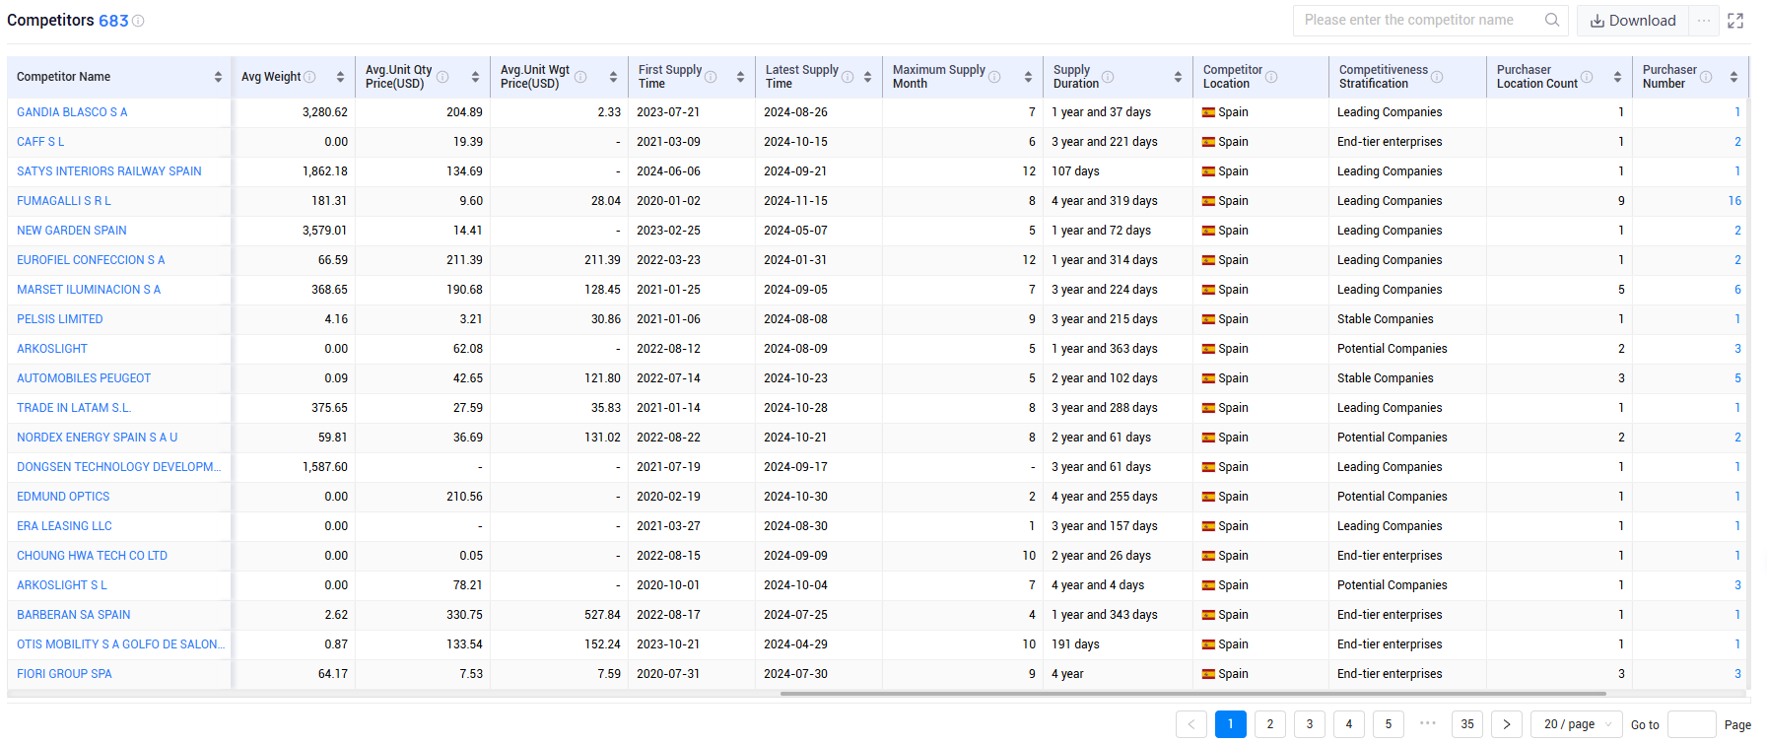Select page 5 in pagination
Image resolution: width=1767 pixels, height=744 pixels.
(x=1389, y=724)
